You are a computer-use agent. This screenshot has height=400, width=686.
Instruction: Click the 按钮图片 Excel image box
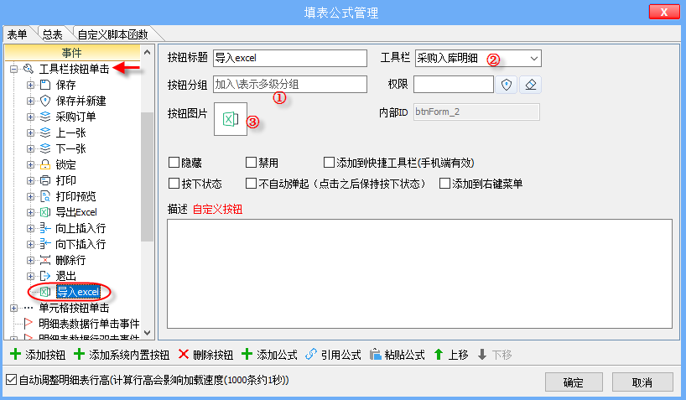pyautogui.click(x=231, y=119)
